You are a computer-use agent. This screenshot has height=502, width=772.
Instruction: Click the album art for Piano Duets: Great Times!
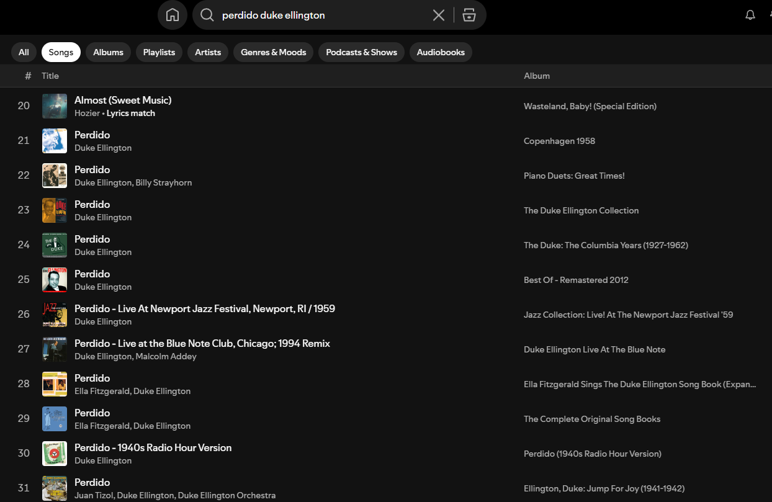[x=54, y=175]
